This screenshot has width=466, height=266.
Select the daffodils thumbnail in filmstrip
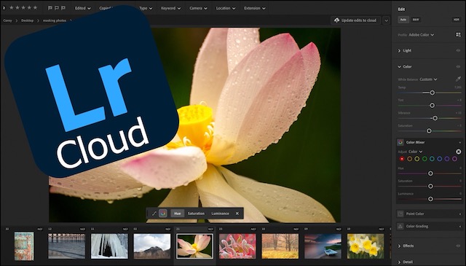(366, 246)
